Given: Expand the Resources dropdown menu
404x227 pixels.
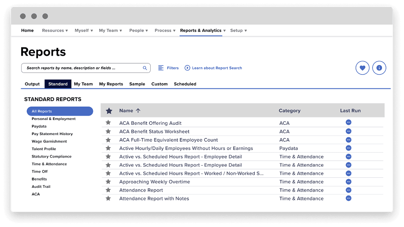Looking at the screenshot, I should pyautogui.click(x=55, y=31).
